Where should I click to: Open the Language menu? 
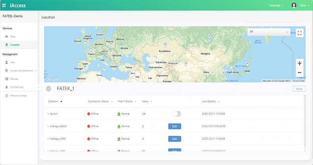pos(276,6)
